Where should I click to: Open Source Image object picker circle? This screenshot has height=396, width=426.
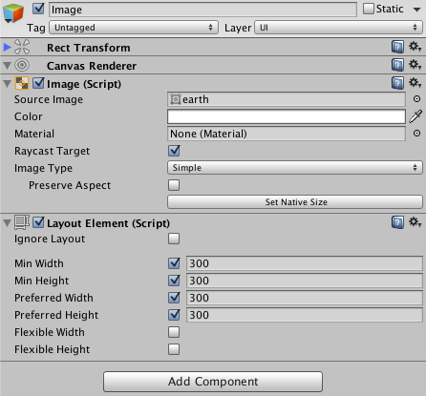click(416, 99)
